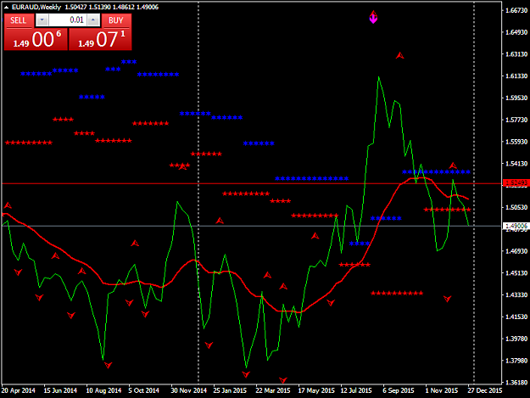
Task: Click the 0.01 volume input field
Action: [68, 20]
